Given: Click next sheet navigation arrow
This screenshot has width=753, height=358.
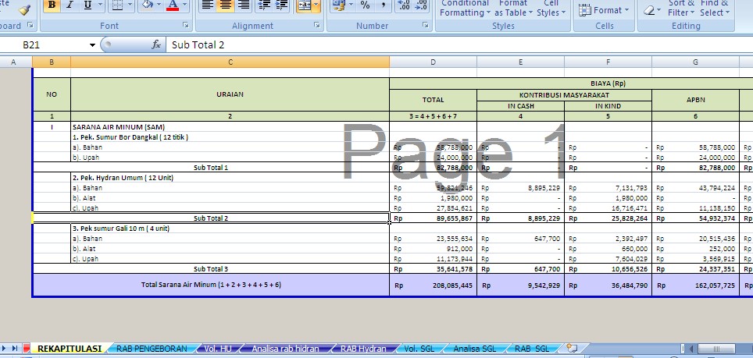Looking at the screenshot, I should click(5, 349).
